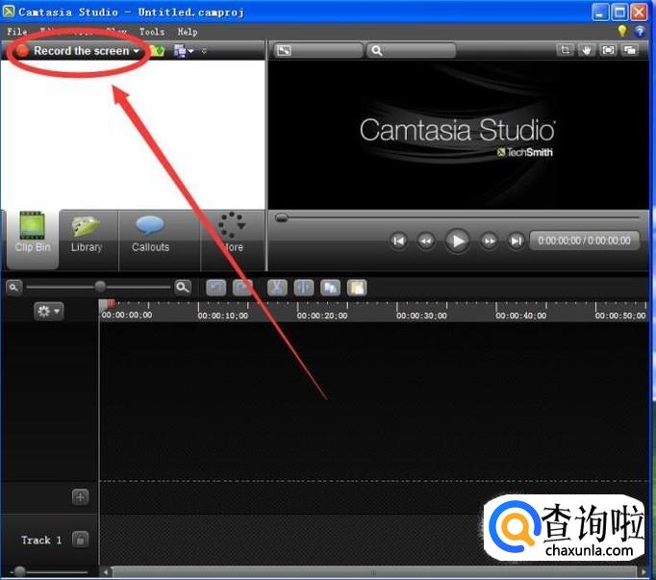
Task: Select the Pan hand tool
Action: [x=586, y=50]
